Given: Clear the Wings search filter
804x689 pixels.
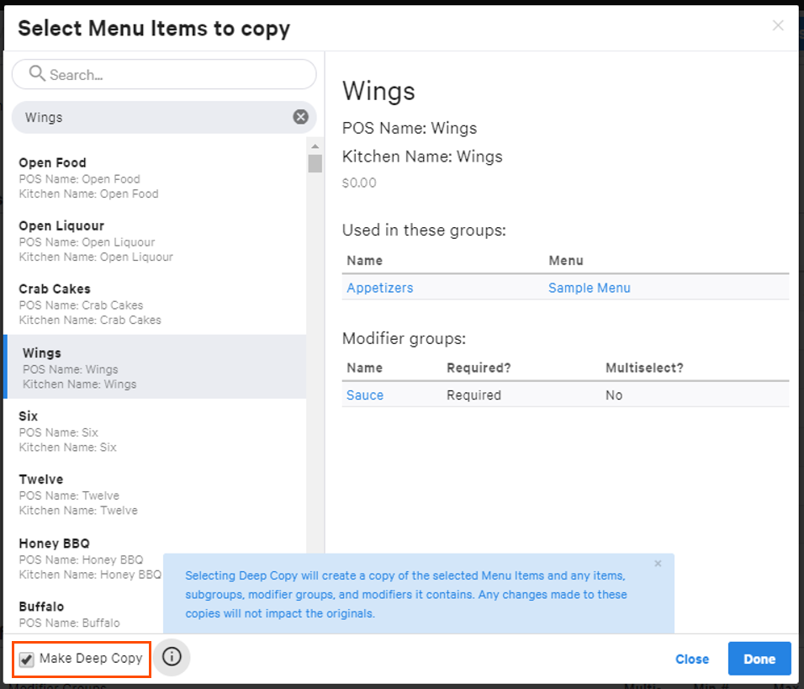Looking at the screenshot, I should coord(301,117).
